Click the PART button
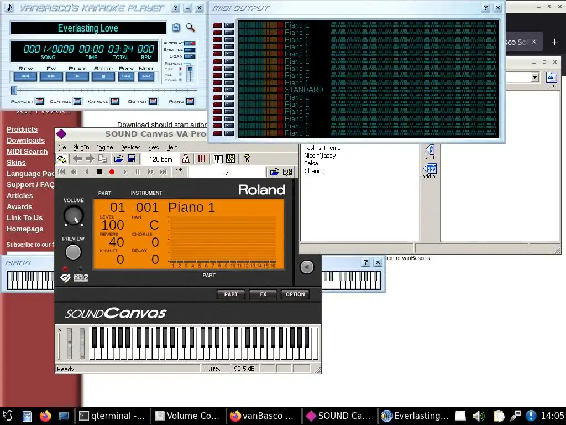The image size is (566, 425). tap(231, 294)
